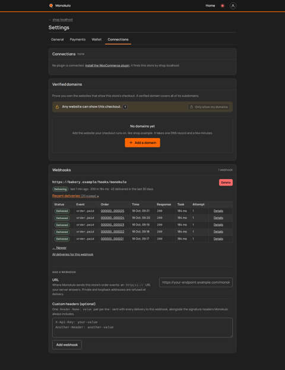Switch to the General tab
Image resolution: width=285 pixels, height=370 pixels.
pyautogui.click(x=57, y=39)
